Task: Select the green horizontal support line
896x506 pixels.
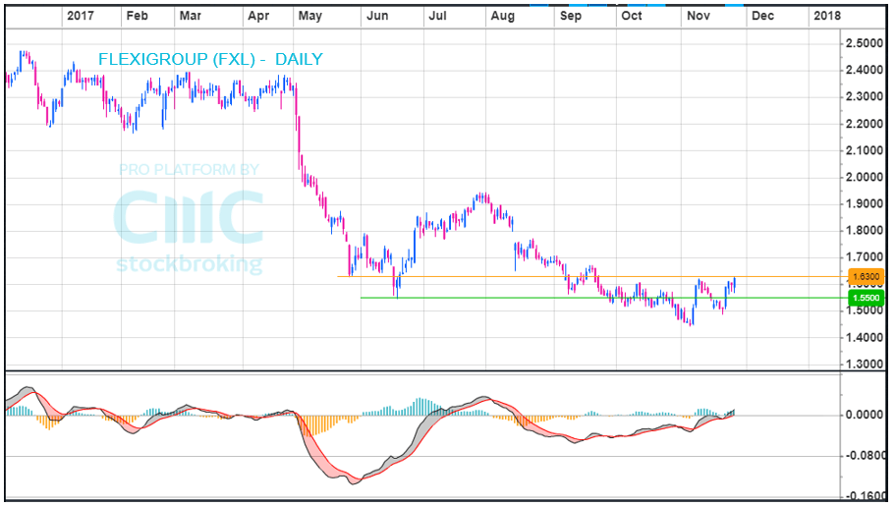Action: coord(604,298)
